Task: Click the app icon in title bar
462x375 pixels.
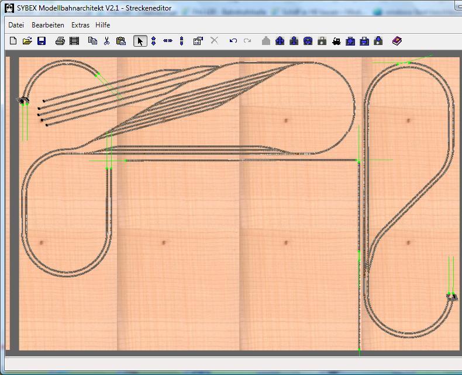Action: pos(9,8)
